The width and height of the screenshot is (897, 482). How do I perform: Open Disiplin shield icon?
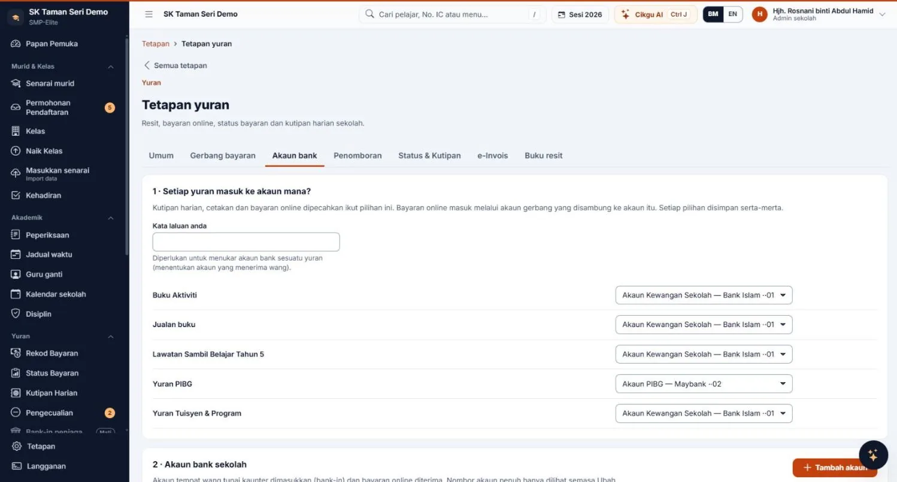(x=16, y=314)
